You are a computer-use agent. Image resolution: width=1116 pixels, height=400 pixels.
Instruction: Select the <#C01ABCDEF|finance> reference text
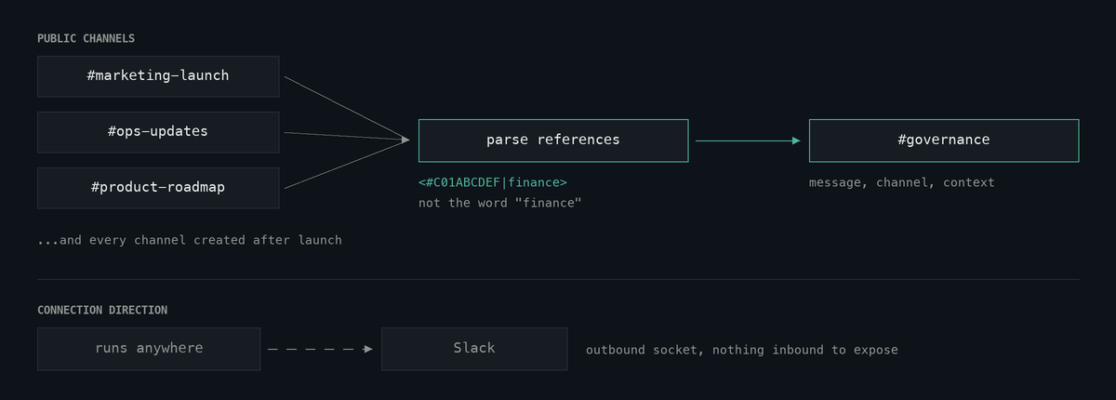[493, 182]
